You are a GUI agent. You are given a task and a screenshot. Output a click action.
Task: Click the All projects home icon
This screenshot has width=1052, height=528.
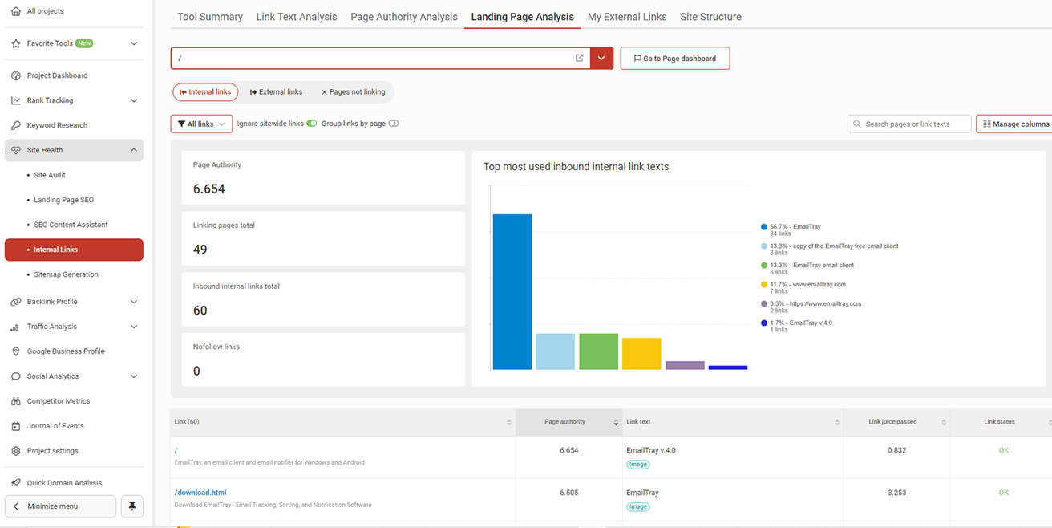coord(15,11)
